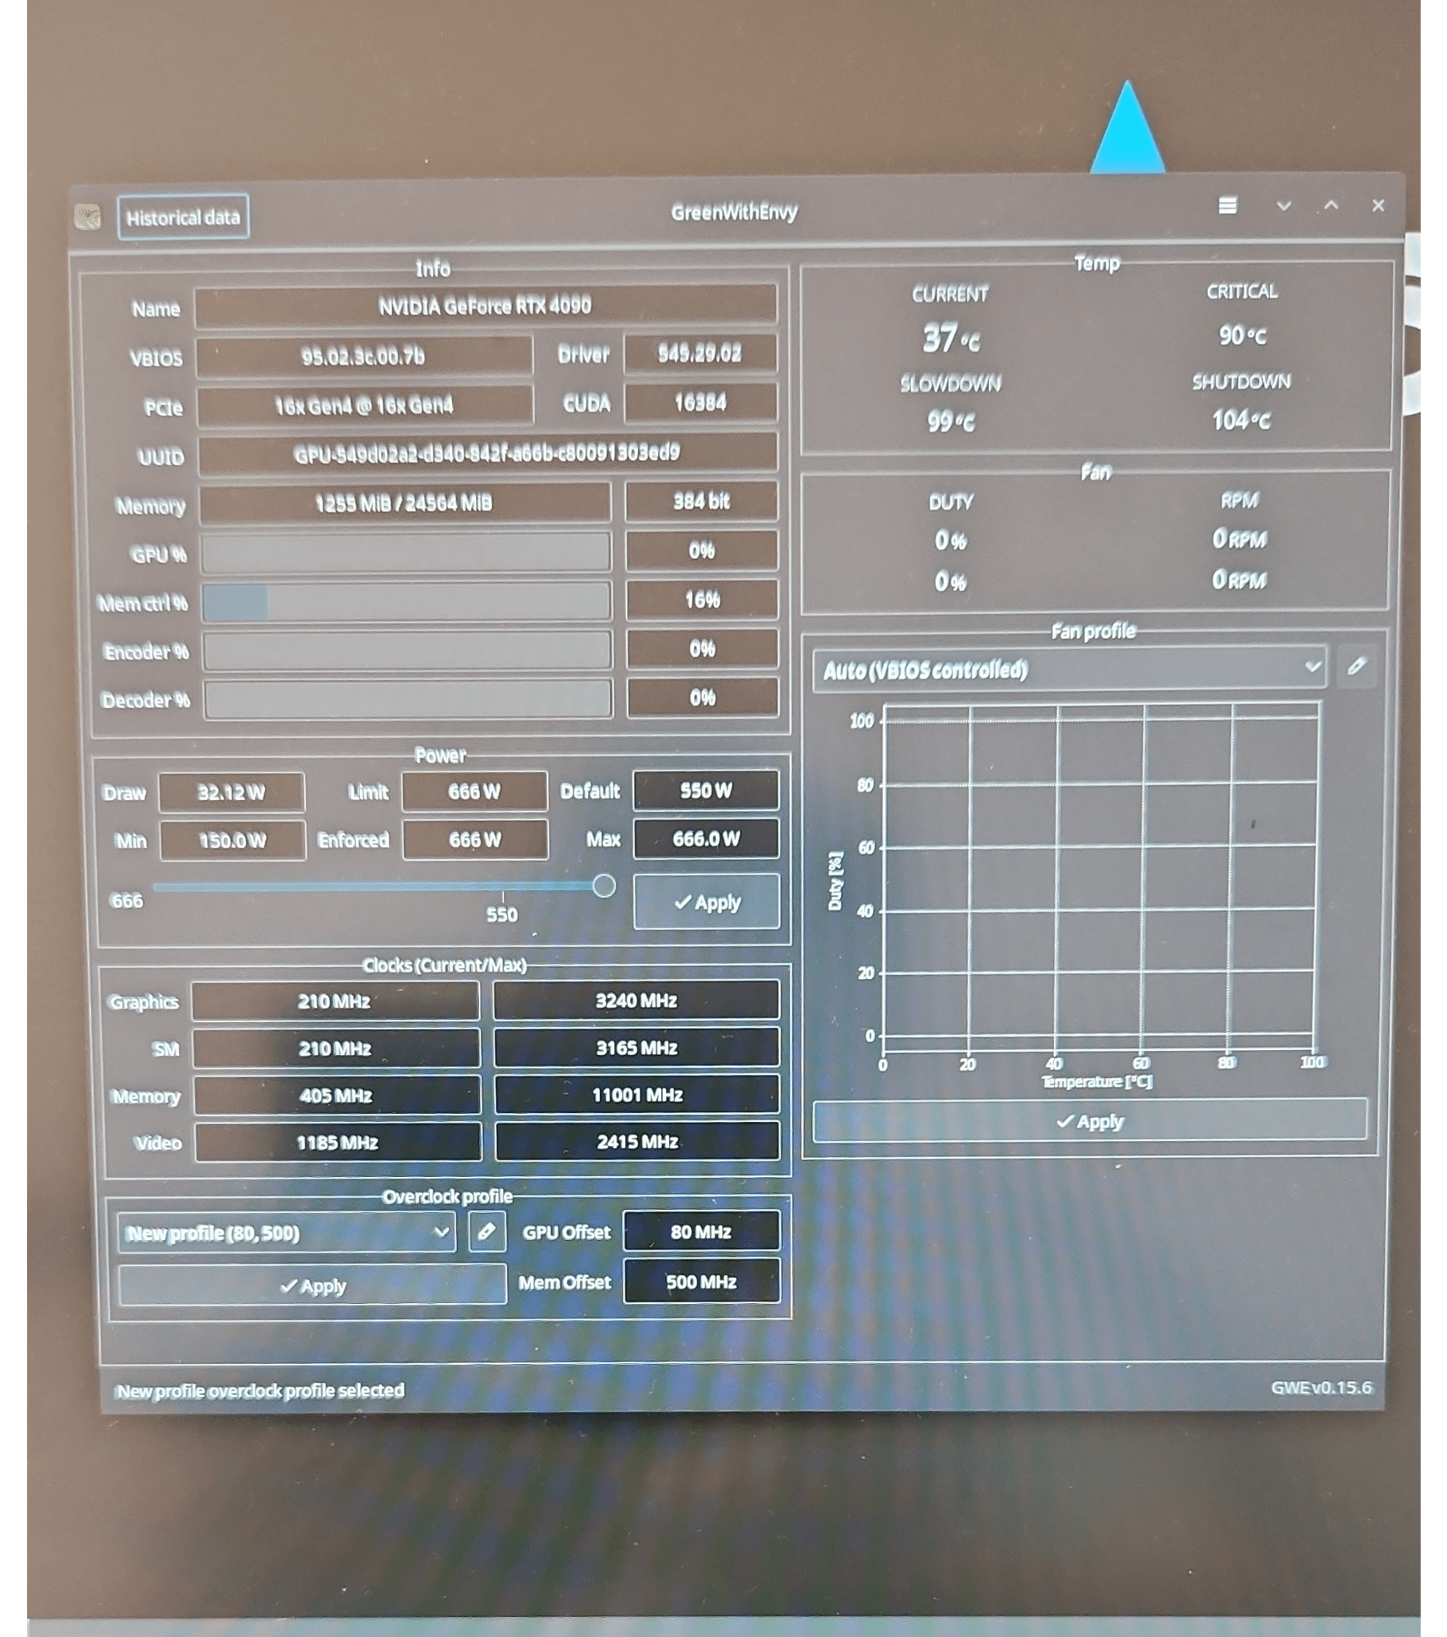1447x1637 pixels.
Task: Click the Driver version "545.29.02"
Action: 700,354
